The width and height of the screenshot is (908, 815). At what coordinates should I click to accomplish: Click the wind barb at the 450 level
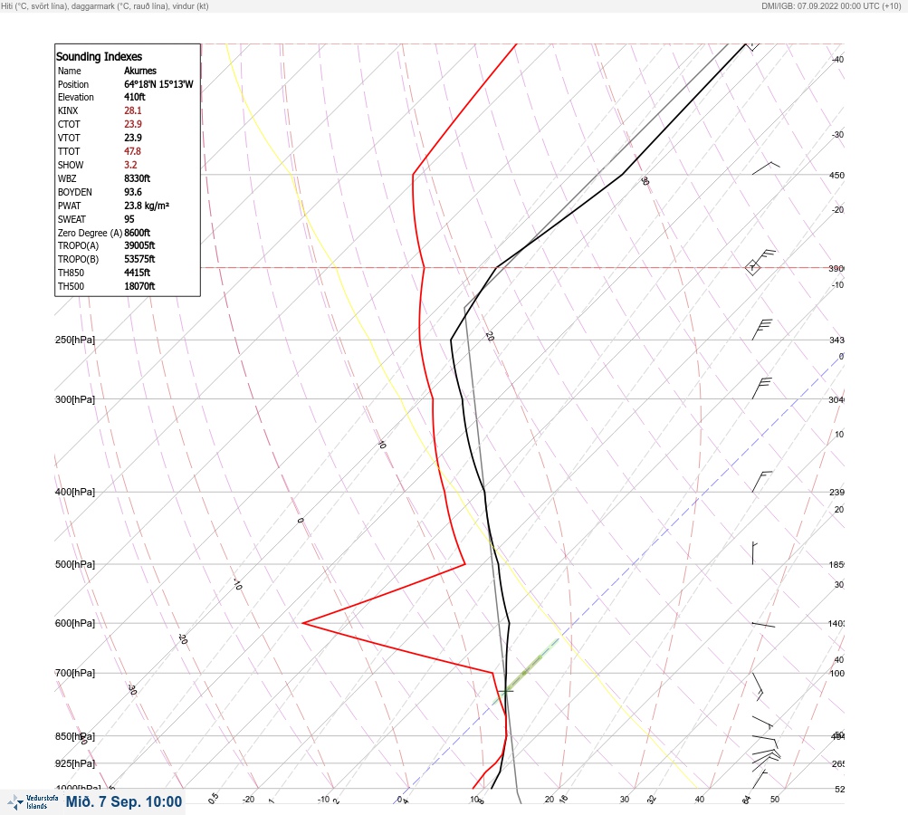pyautogui.click(x=766, y=168)
